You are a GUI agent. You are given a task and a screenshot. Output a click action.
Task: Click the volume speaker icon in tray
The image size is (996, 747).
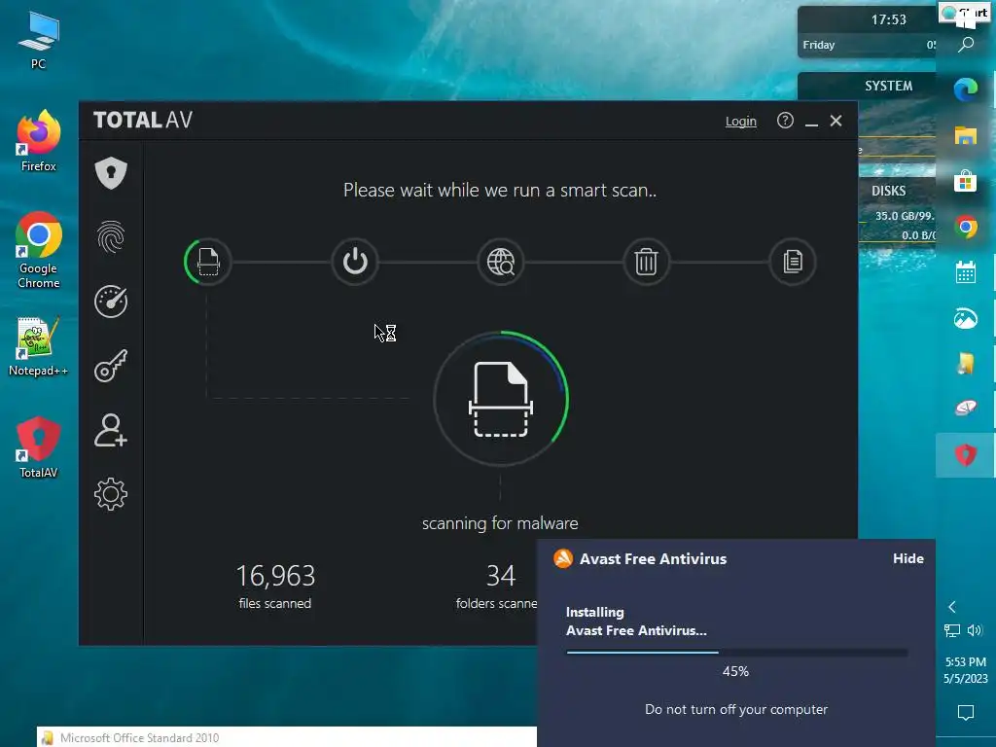(975, 630)
